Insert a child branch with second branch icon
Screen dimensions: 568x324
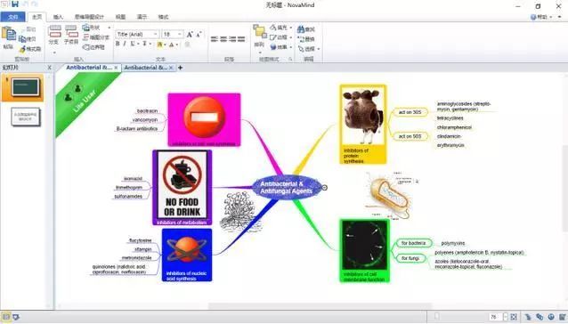click(71, 31)
